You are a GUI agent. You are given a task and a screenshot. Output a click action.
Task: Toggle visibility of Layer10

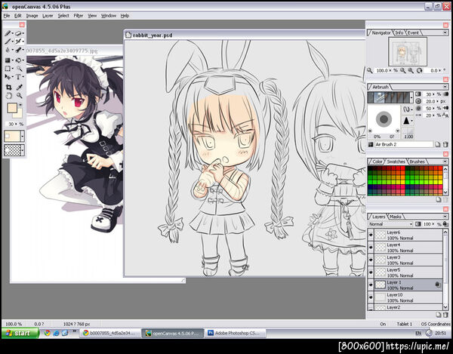[x=371, y=297]
